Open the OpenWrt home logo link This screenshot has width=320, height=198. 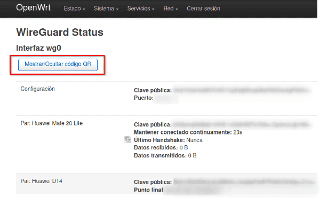click(x=33, y=8)
